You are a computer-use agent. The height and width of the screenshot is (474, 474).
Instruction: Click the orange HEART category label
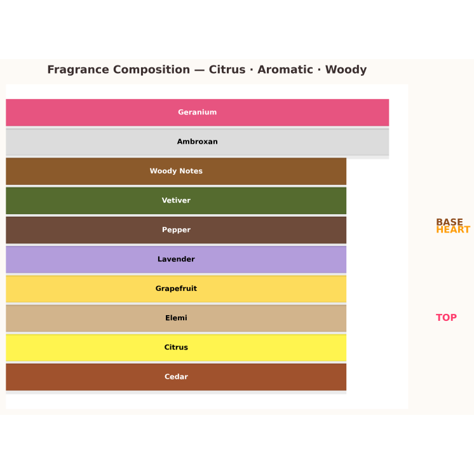[x=453, y=231]
